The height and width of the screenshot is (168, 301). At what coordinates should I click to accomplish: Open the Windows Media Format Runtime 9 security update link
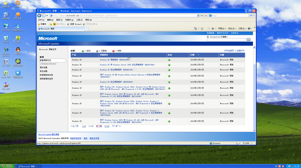130,76
